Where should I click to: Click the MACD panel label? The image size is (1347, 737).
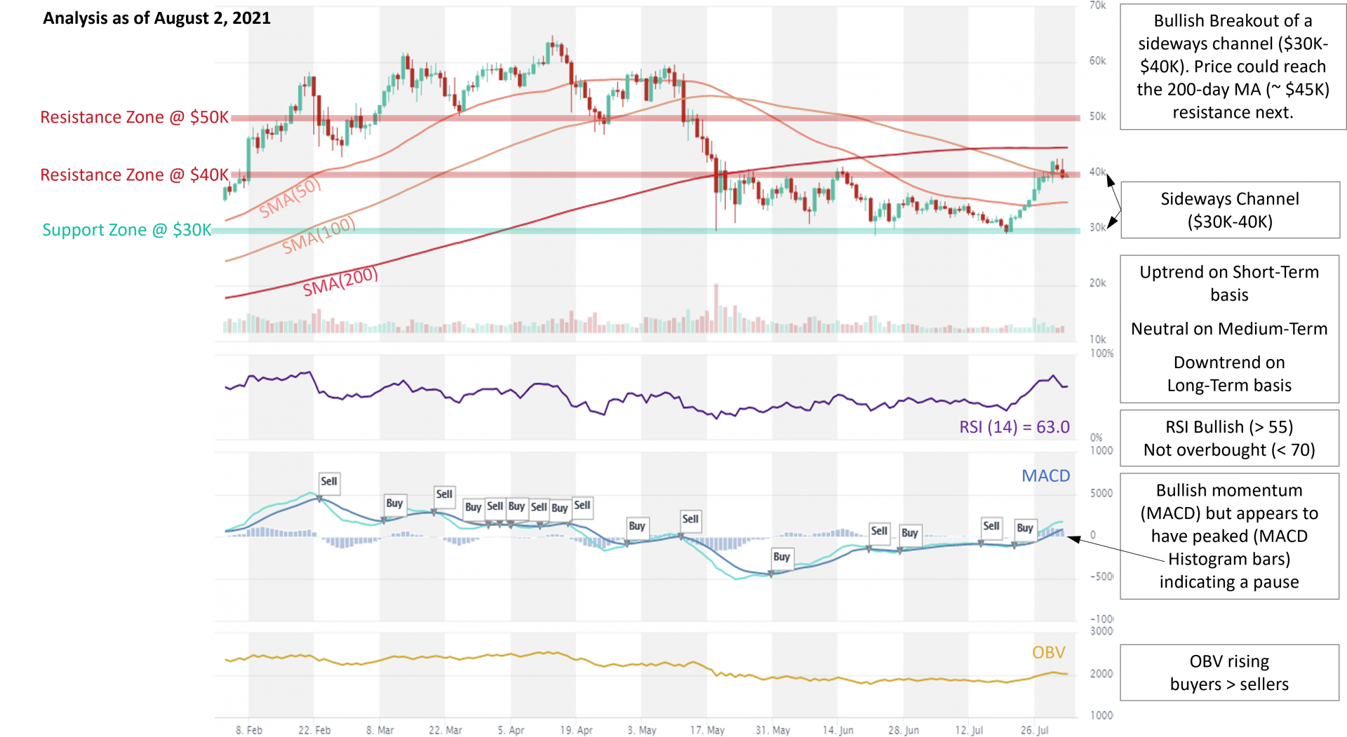point(1045,475)
